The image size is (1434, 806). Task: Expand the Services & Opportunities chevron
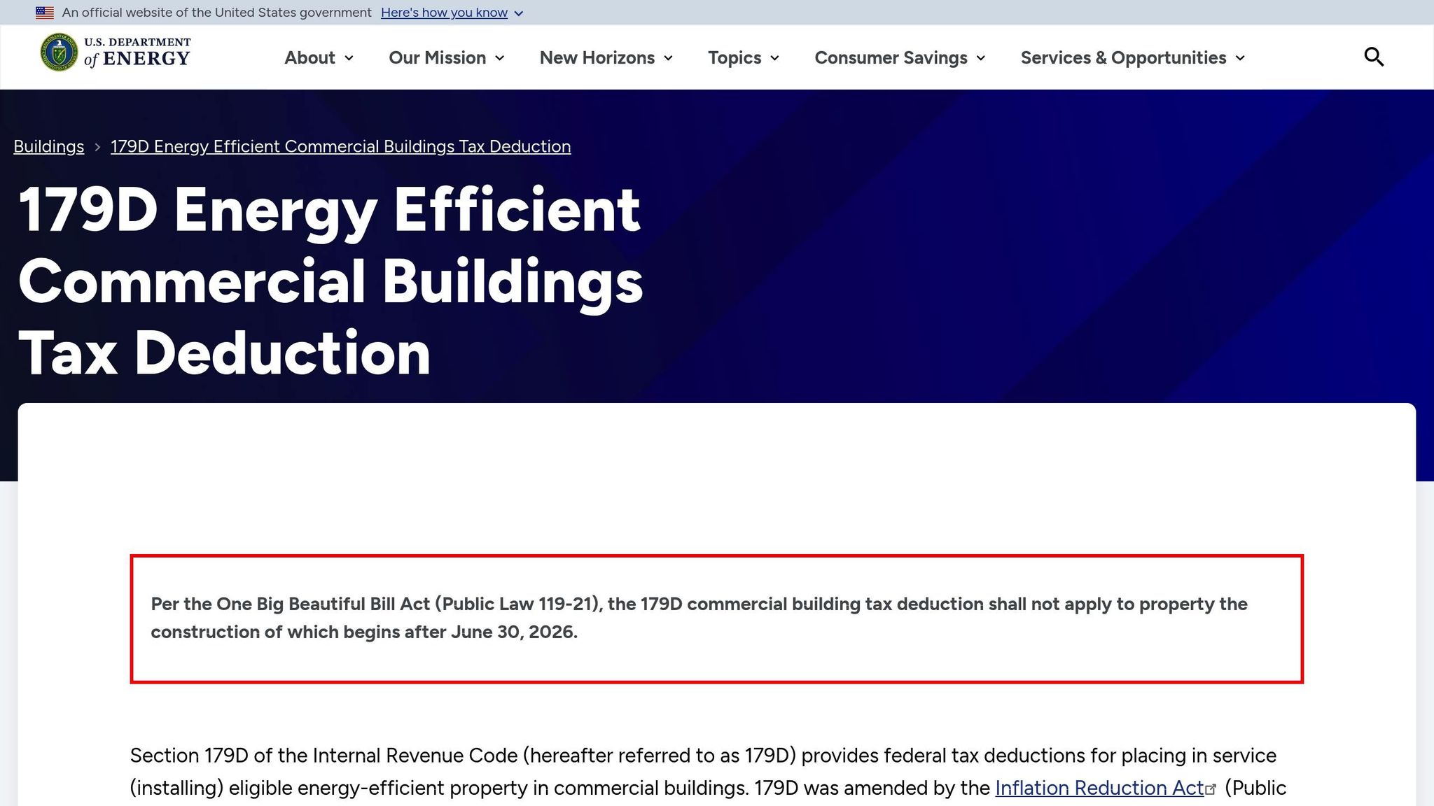point(1240,58)
